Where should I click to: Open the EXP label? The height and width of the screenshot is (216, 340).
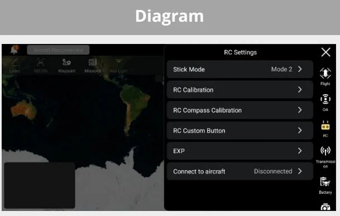click(x=179, y=151)
